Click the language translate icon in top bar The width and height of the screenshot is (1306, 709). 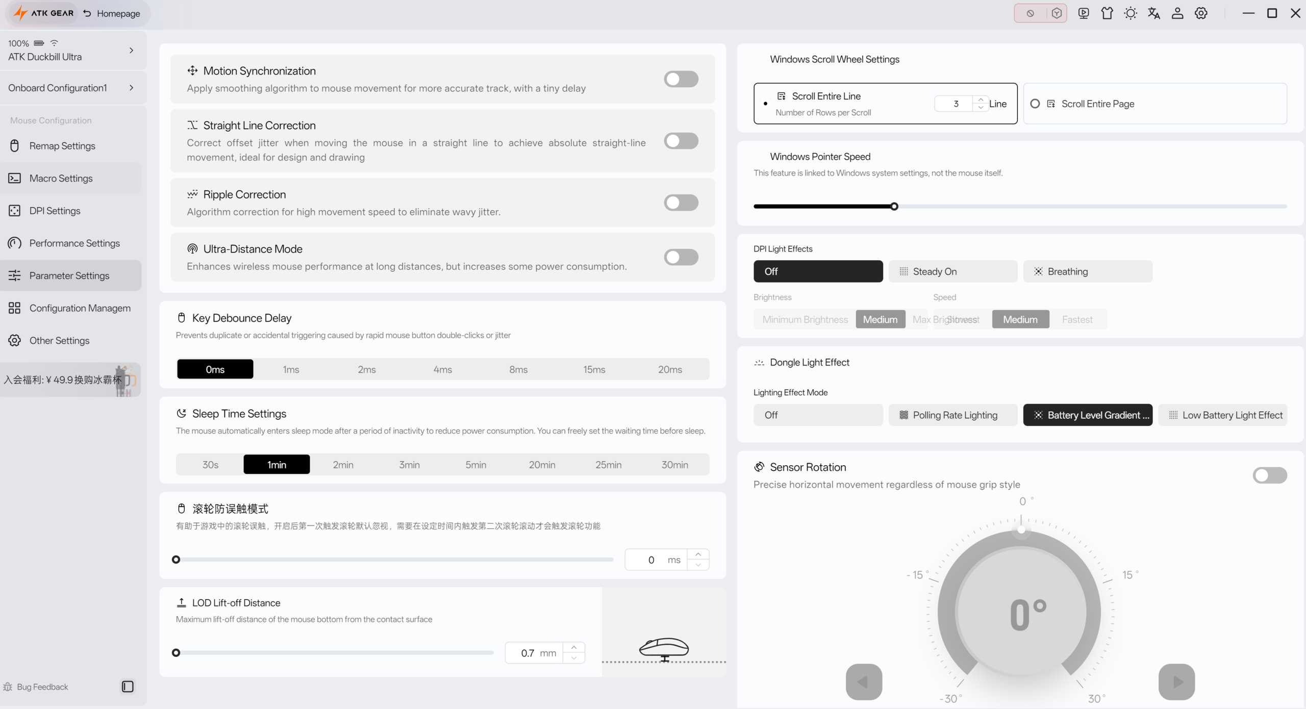tap(1153, 13)
